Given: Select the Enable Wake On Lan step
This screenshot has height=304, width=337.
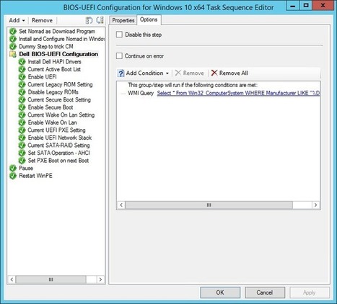Looking at the screenshot, I should coord(53,122).
